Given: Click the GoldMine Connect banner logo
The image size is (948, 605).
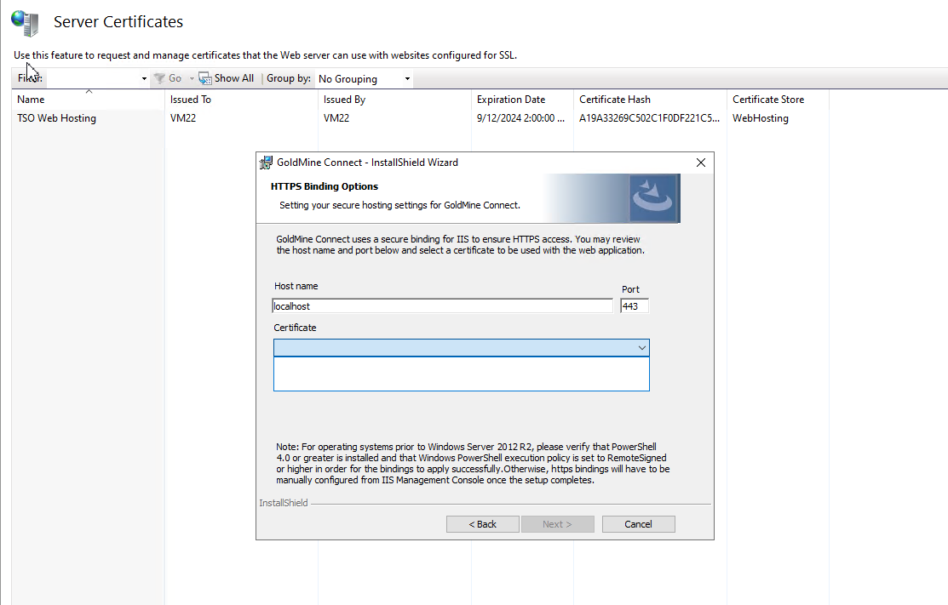Looking at the screenshot, I should (x=653, y=198).
